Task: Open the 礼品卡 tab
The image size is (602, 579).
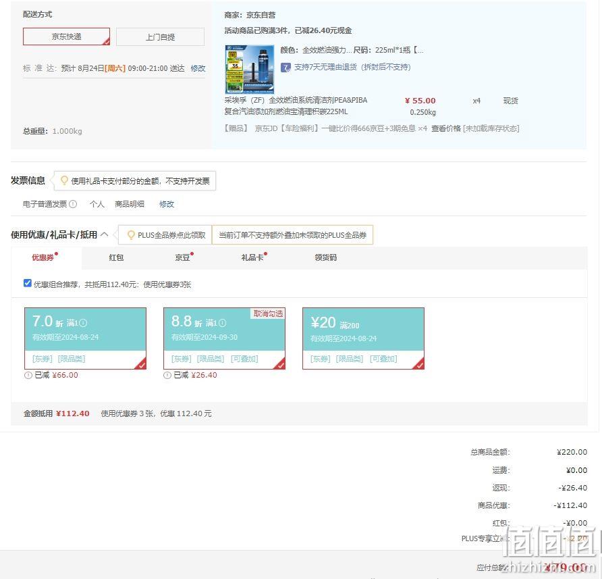Action: coord(252,257)
